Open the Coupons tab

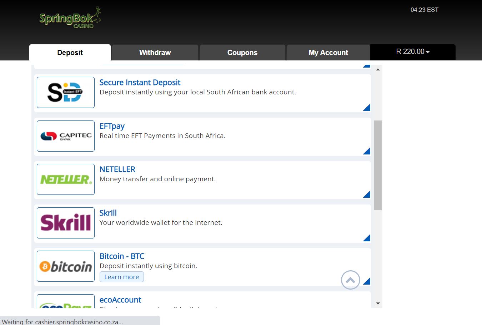pos(242,53)
